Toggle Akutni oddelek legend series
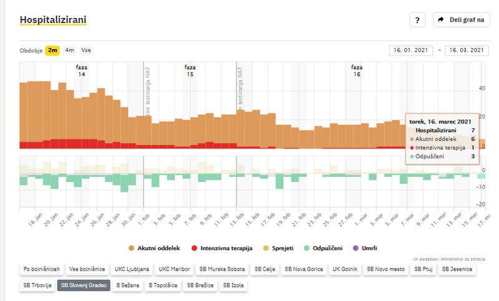499x301 pixels. 154,248
